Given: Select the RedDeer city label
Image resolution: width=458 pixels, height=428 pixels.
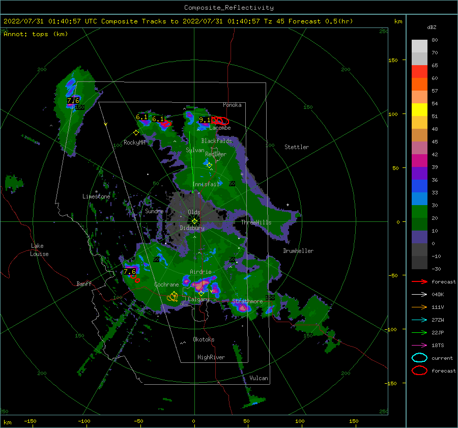Looking at the screenshot, I should (x=216, y=154).
